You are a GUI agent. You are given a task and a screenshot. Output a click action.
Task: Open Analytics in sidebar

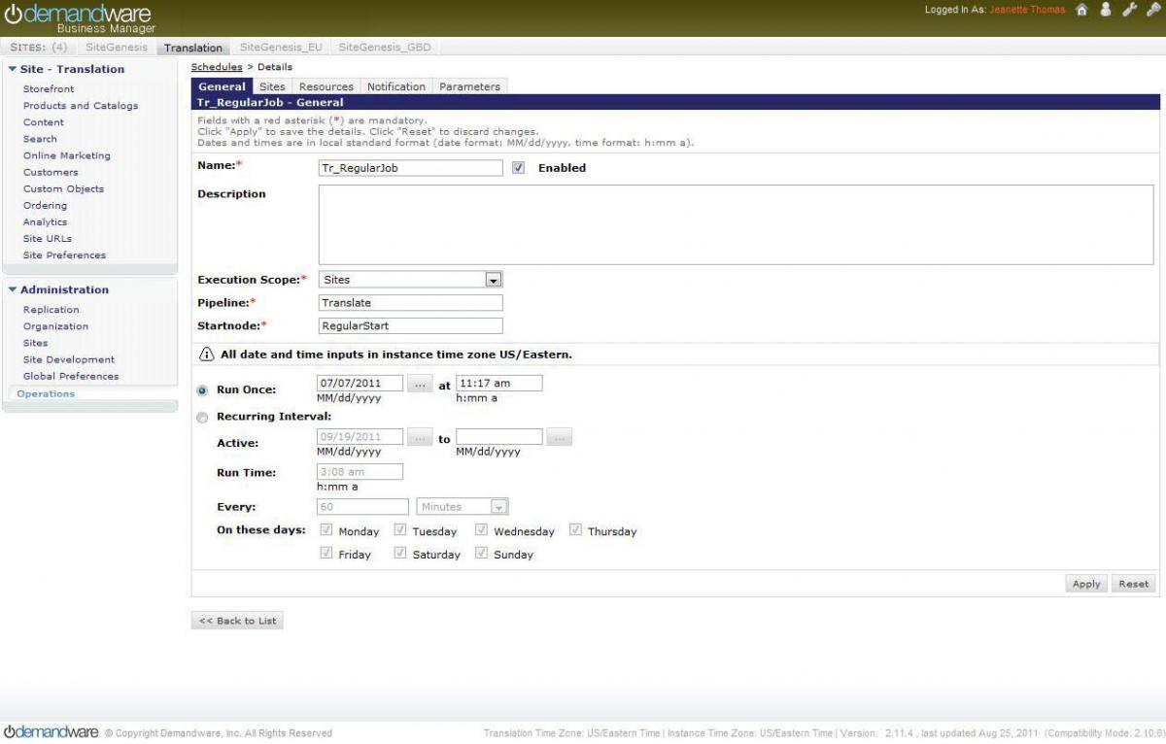[46, 221]
